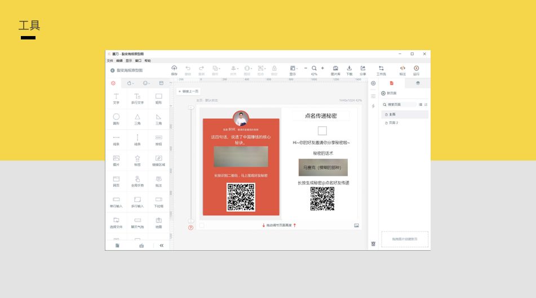536x298 pixels.
Task: Select the 矩形 rectangle component
Action: (158, 99)
